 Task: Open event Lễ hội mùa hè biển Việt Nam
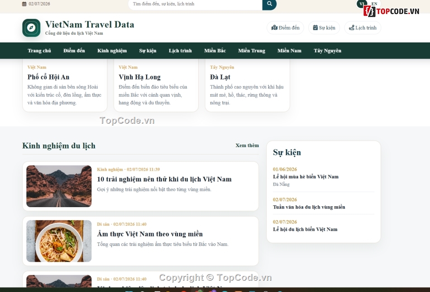pos(306,176)
